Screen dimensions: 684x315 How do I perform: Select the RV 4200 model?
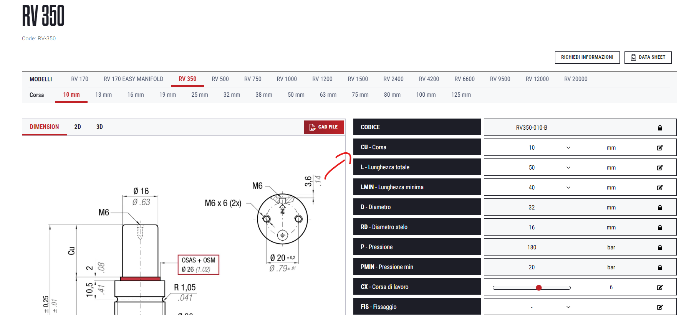click(429, 79)
